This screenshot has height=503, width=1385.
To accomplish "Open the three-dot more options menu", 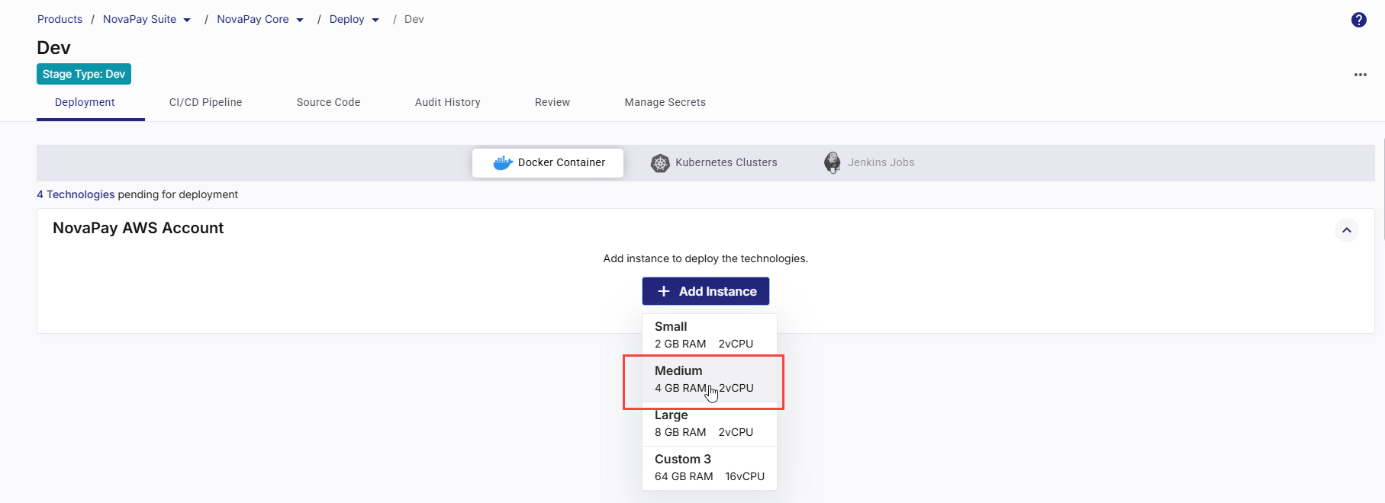I will coord(1360,75).
